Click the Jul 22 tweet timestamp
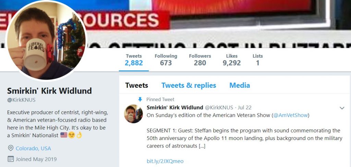Image resolution: width=351 pixels, height=167 pixels. 245,108
